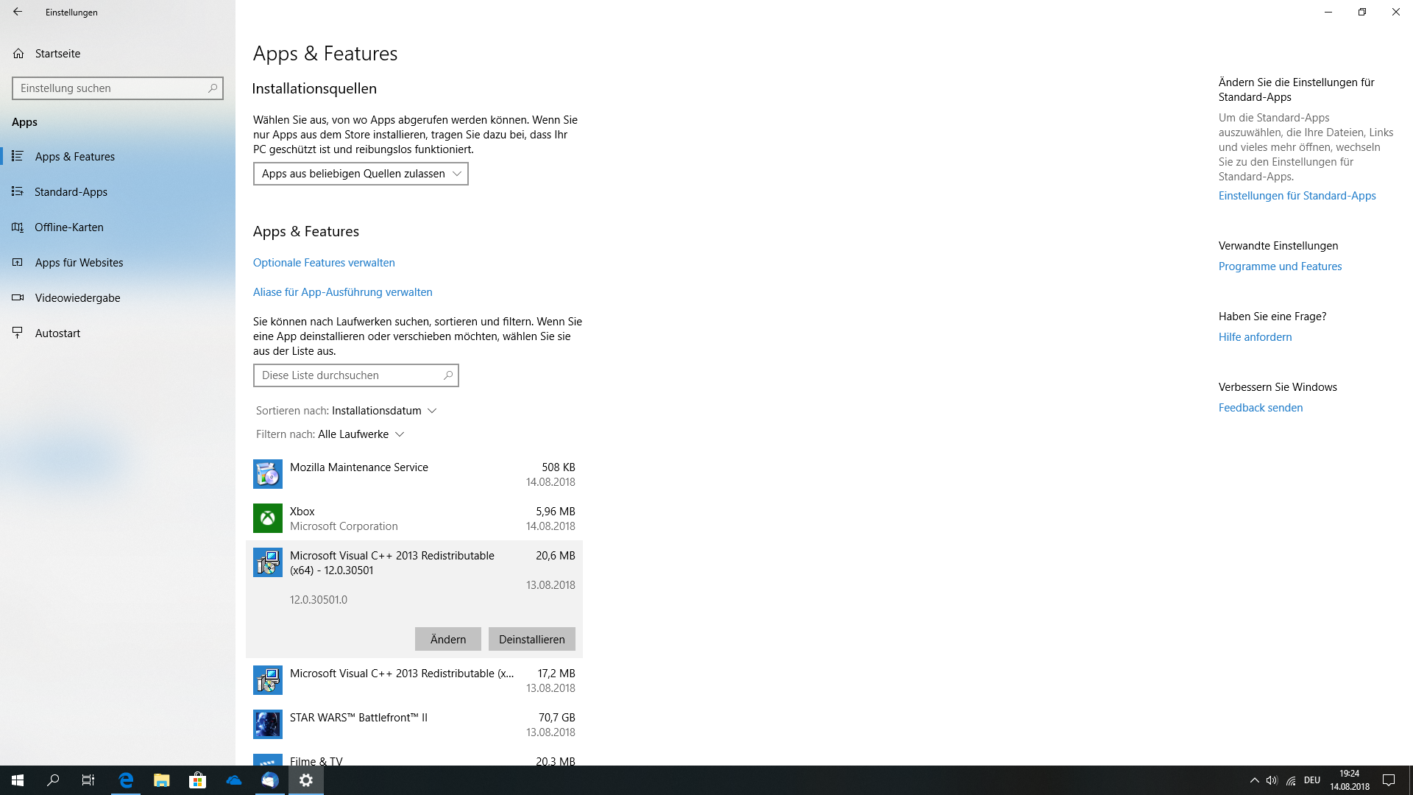
Task: Click the Ändern button for Visual C++
Action: click(x=448, y=639)
